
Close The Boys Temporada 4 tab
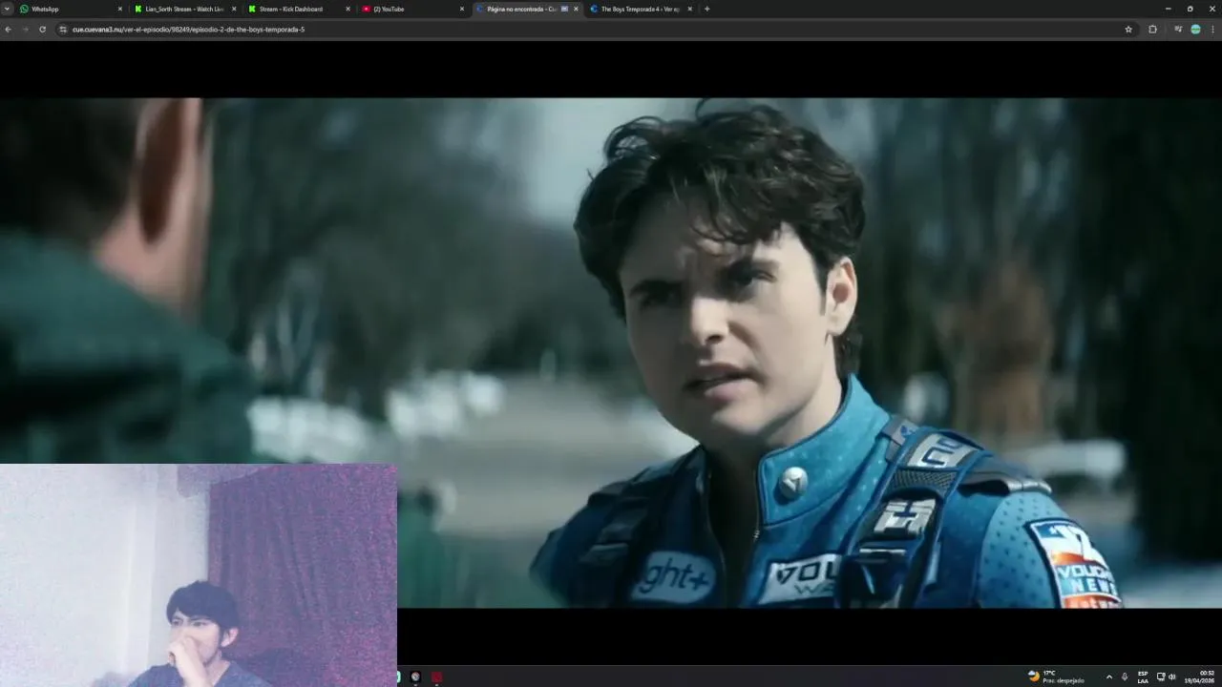click(689, 9)
